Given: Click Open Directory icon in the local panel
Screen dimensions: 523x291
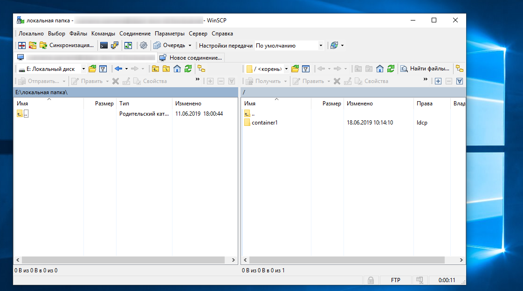Looking at the screenshot, I should point(92,69).
